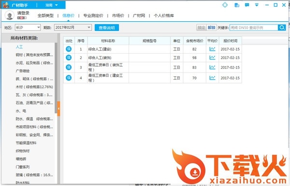Viewport: 290px width, 186px height.
Task: Switch to 广材网 tab
Action: (139, 15)
